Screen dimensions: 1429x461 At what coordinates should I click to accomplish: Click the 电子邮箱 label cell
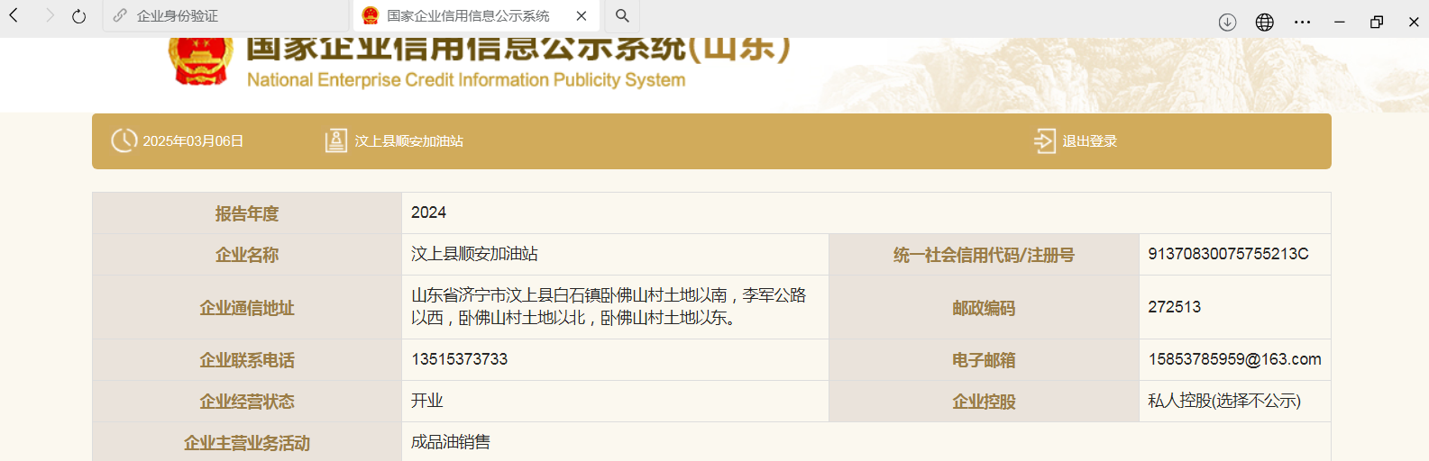(984, 360)
